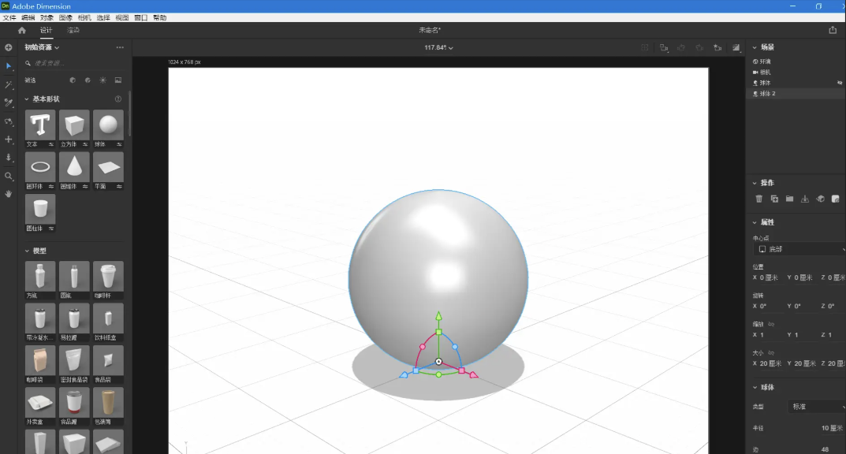Viewport: 846px width, 454px height.
Task: Click the trash icon in Actions panel
Action: [x=758, y=199]
